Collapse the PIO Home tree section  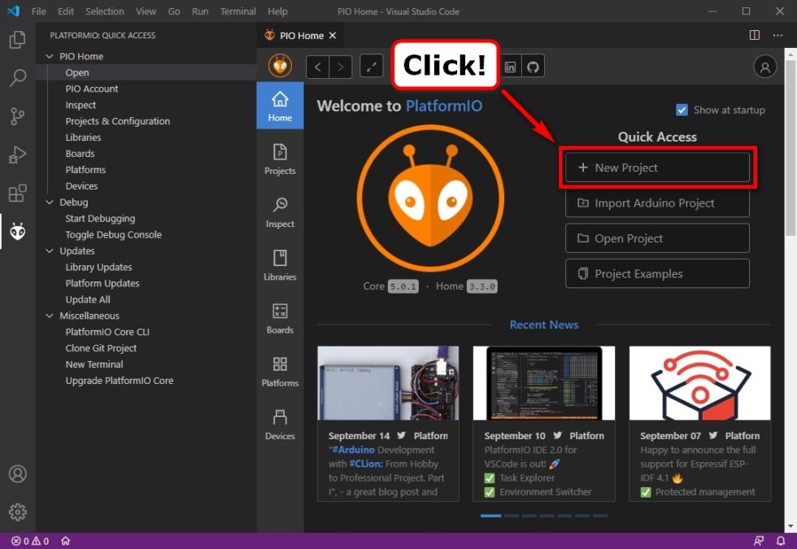pyautogui.click(x=50, y=56)
